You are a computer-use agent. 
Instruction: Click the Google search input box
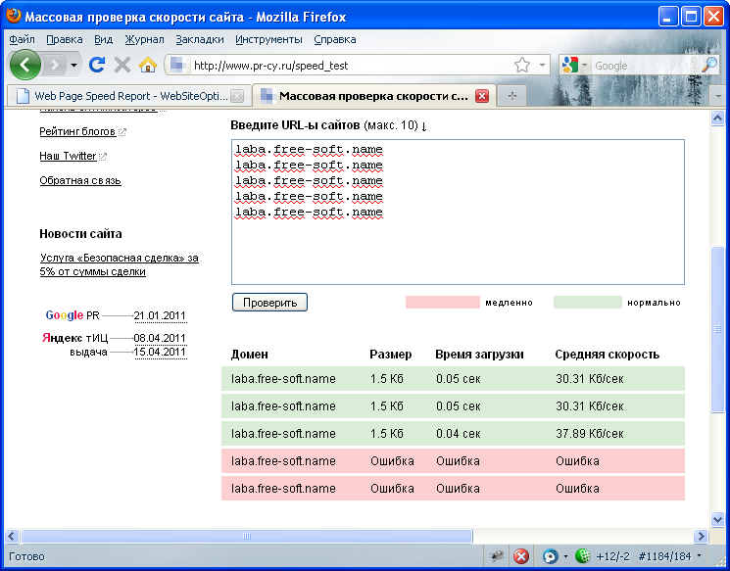[x=645, y=66]
